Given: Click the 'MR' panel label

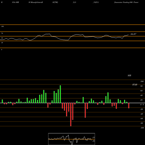Looking at the screenshot, I should pos(129,75).
